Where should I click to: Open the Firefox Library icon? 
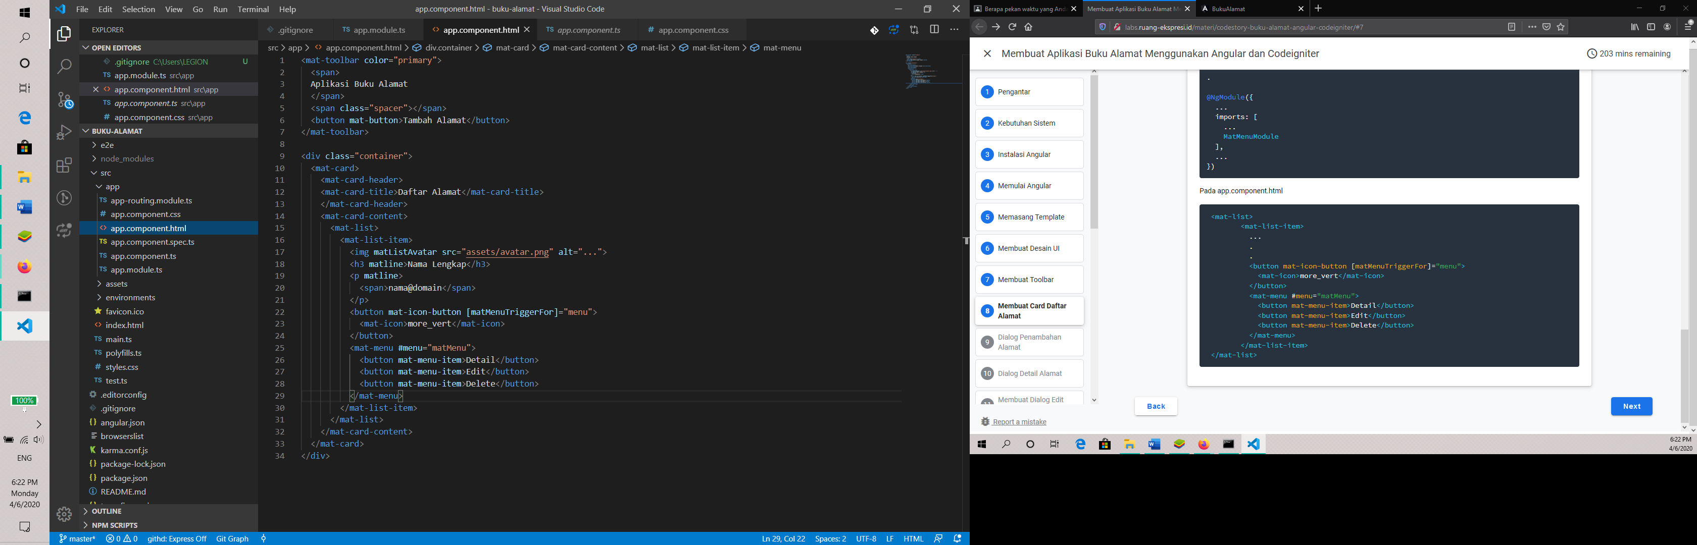point(1635,27)
